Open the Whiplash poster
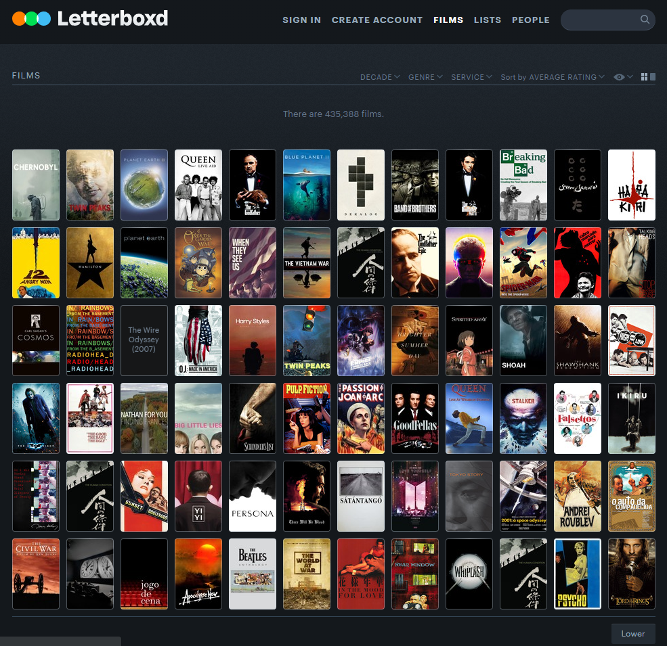Viewport: 667px width, 646px height. click(469, 574)
